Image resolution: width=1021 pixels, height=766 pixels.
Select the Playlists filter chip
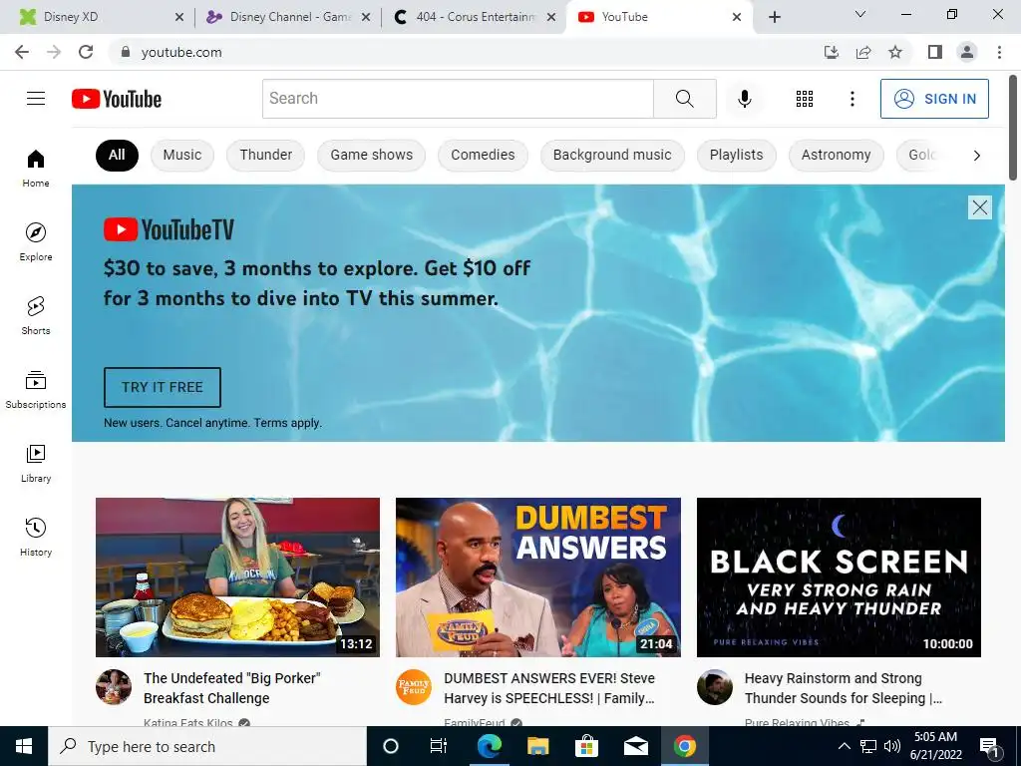(736, 155)
